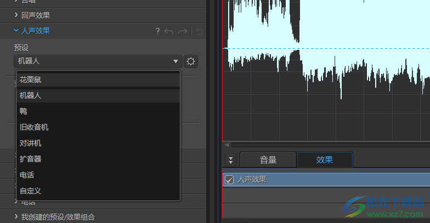Screen dimensions: 430x223
Task: Click the horizontal waveform scrollbar
Action: 329,145
